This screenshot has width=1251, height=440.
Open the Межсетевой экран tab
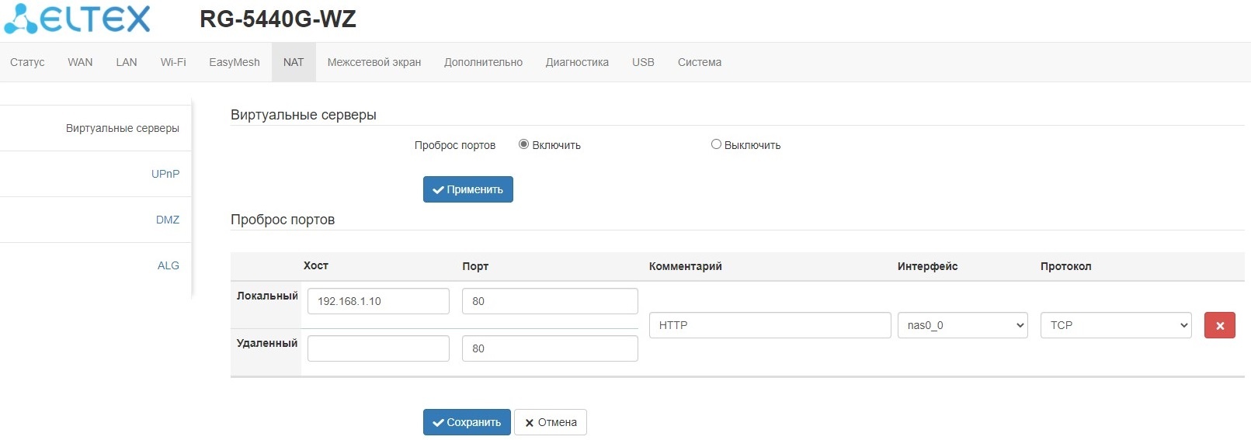374,62
